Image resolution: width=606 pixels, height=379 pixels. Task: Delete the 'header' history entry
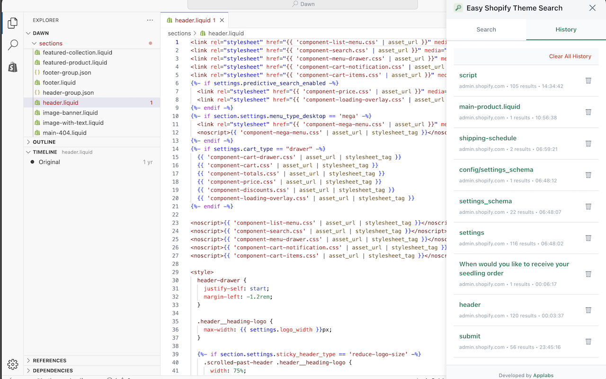(x=588, y=310)
